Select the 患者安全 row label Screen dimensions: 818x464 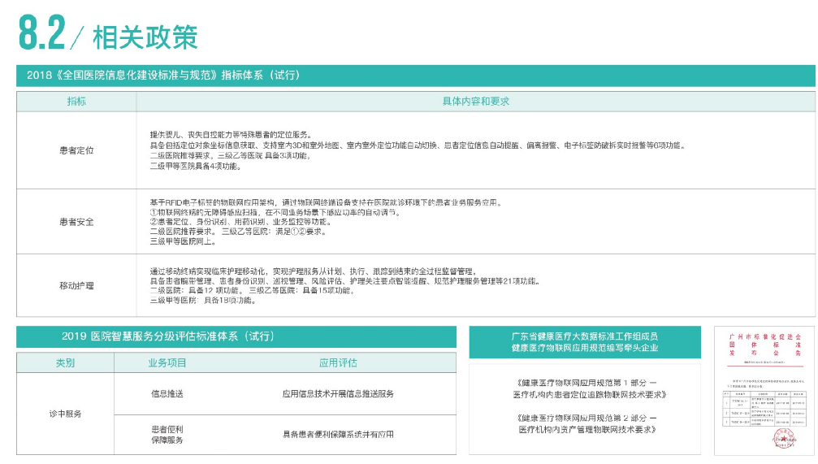[x=76, y=221]
